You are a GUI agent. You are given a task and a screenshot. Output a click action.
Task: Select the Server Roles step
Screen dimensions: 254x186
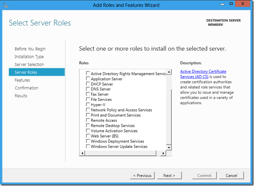[x=37, y=72]
